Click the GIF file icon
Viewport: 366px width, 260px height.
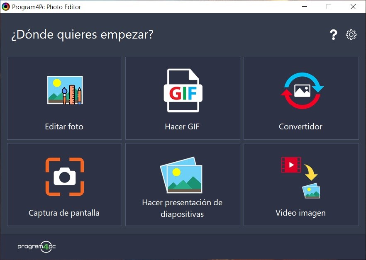(x=183, y=90)
